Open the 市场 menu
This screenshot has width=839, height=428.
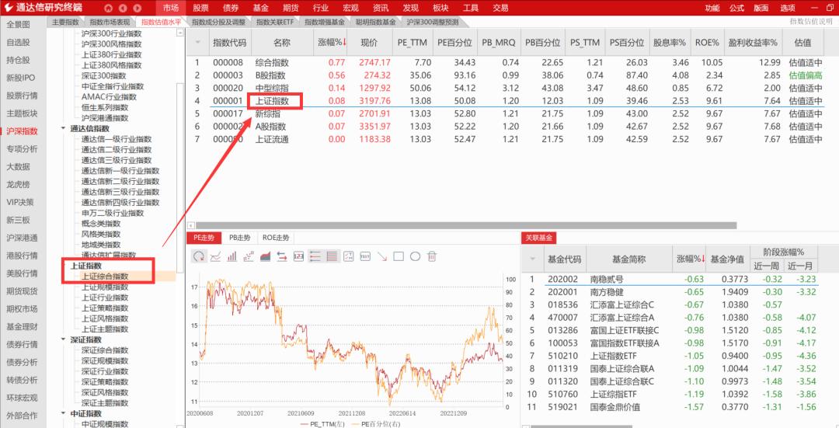[171, 8]
